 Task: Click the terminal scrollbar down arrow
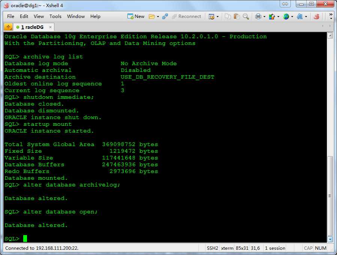pos(330,239)
